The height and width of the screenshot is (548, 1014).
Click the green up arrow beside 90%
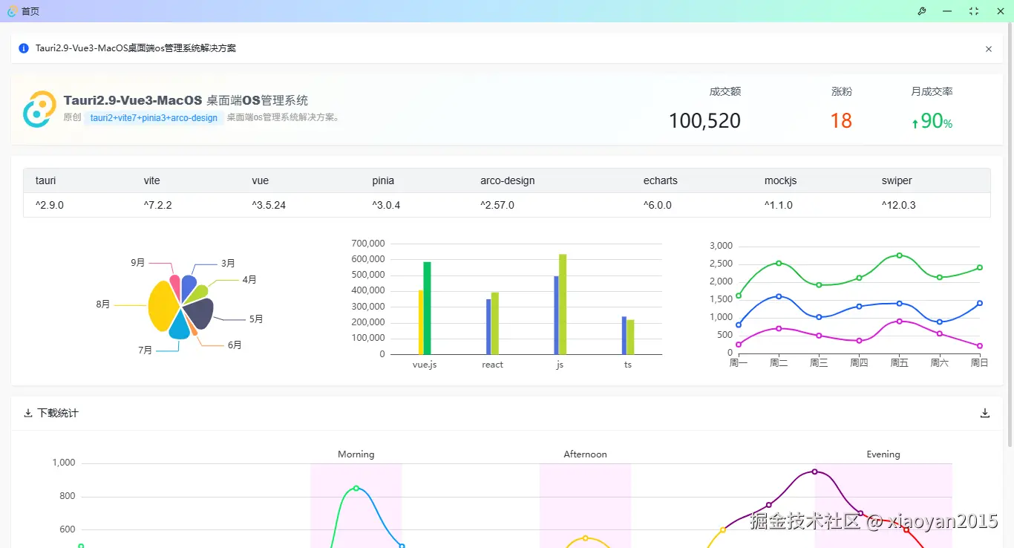click(x=915, y=123)
